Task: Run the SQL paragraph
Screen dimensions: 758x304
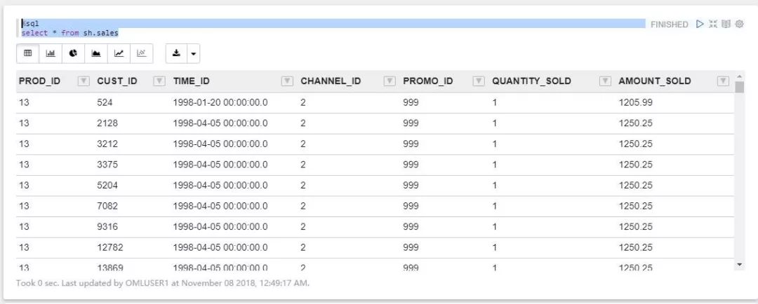Action: [700, 24]
